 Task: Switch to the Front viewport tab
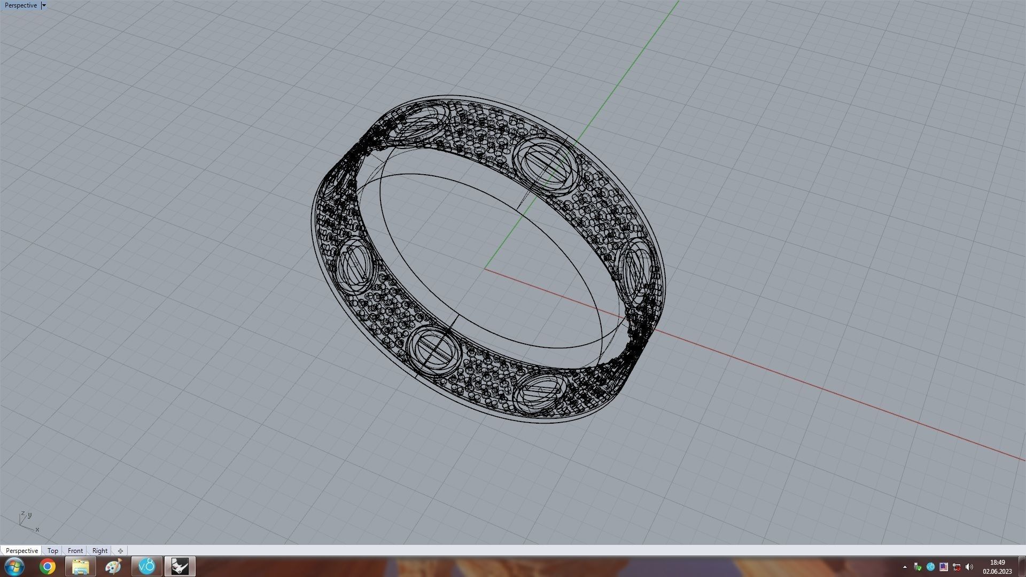75,550
